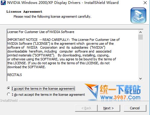
Task: Click the license text scrollbar thumb
Action: coord(140,37)
